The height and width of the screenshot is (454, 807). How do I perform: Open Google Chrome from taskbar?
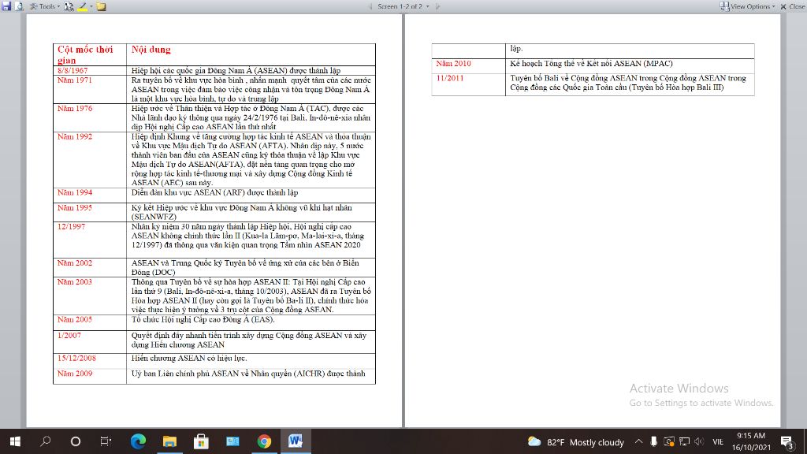point(263,441)
